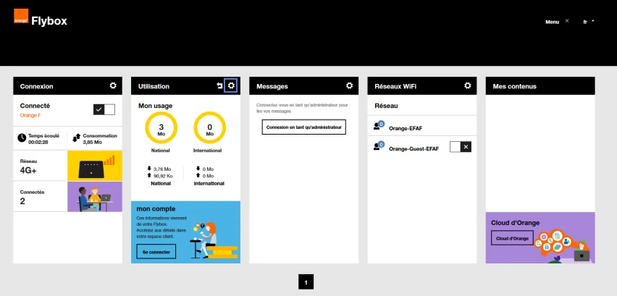The width and height of the screenshot is (617, 296).
Task: Click the 90,92 Ko upload value
Action: click(x=163, y=176)
